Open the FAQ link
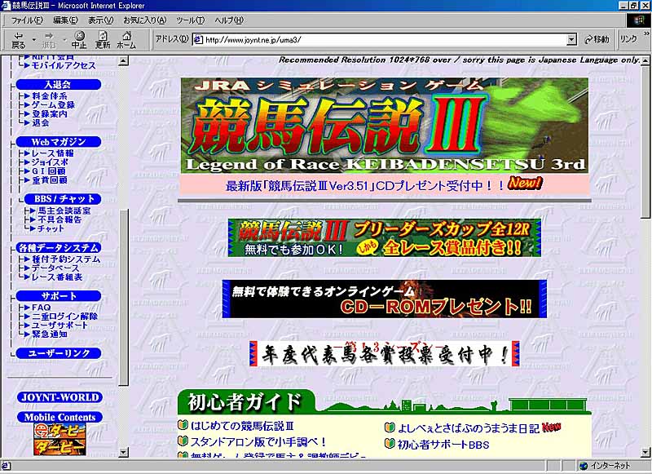Screen dimensions: 652x474 pos(42,307)
